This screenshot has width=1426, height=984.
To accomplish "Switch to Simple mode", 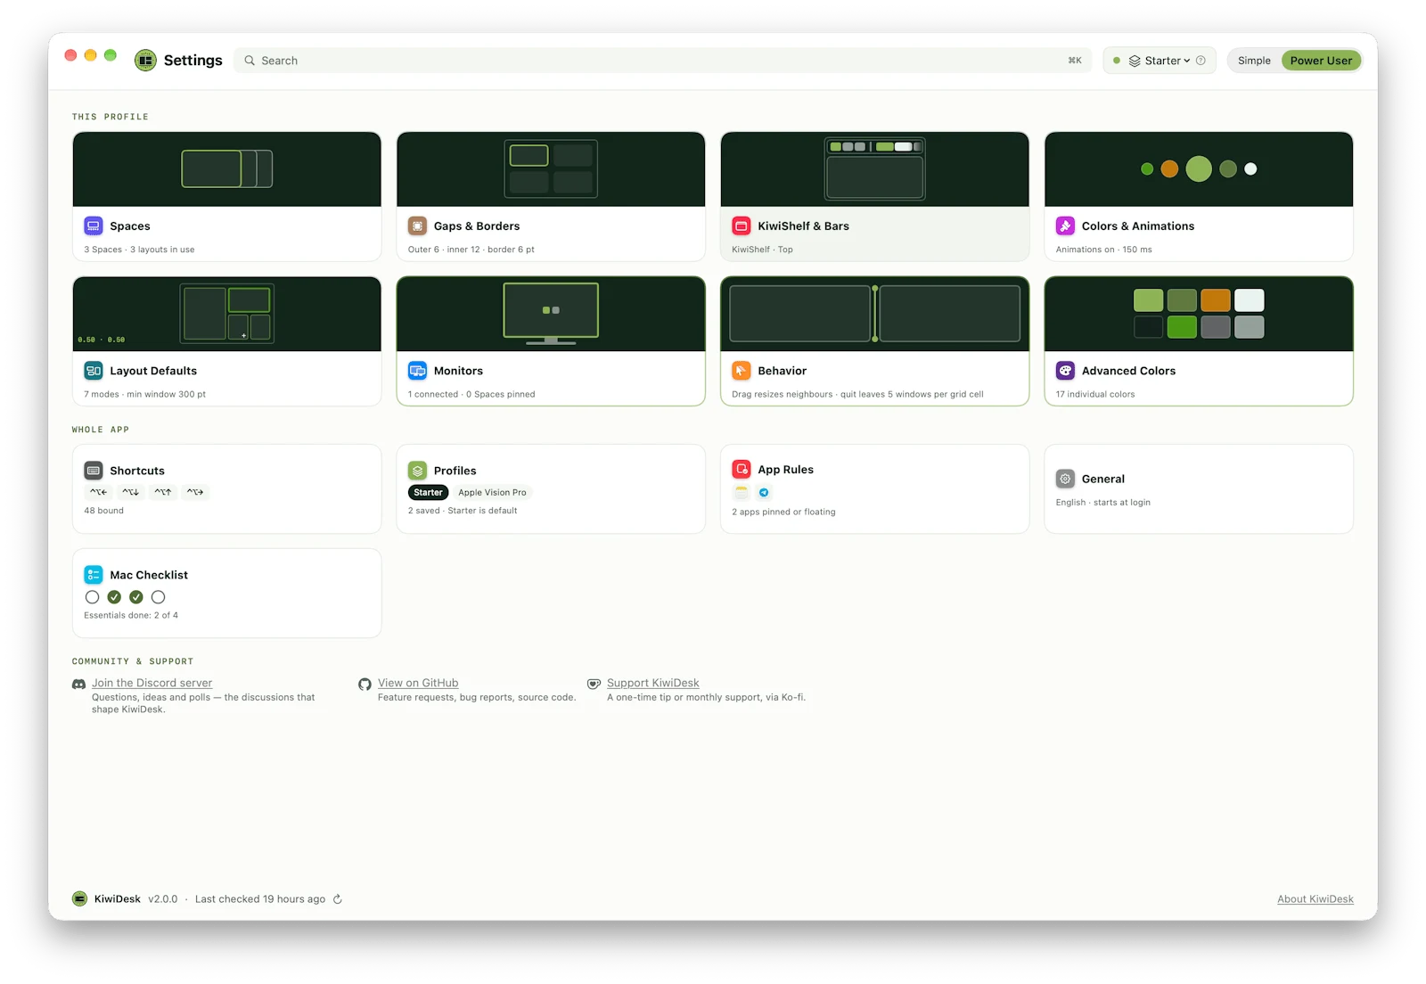I will 1254,61.
